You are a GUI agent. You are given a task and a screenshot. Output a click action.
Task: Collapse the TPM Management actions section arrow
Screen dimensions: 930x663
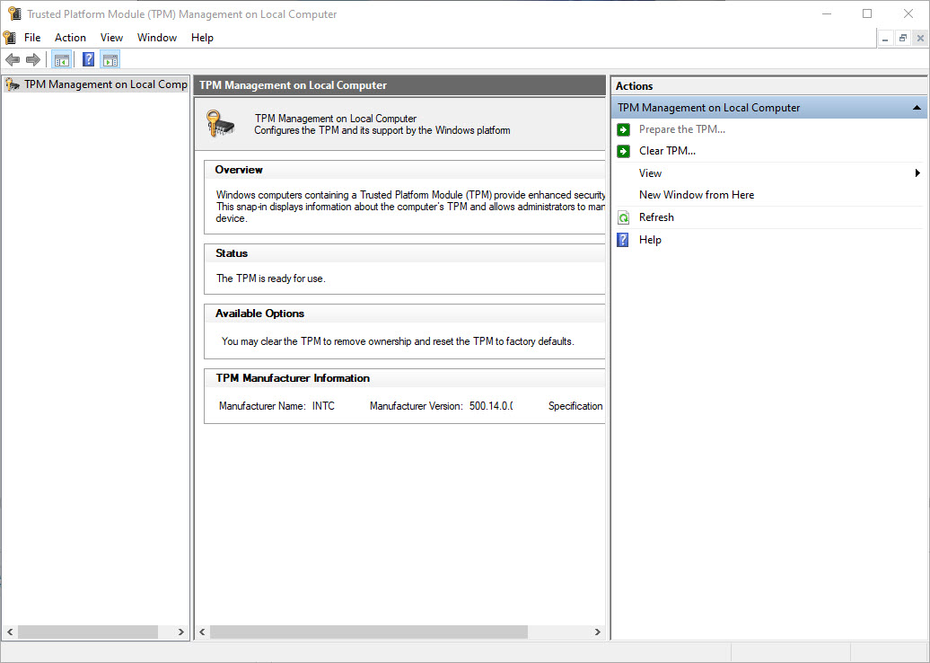[917, 108]
